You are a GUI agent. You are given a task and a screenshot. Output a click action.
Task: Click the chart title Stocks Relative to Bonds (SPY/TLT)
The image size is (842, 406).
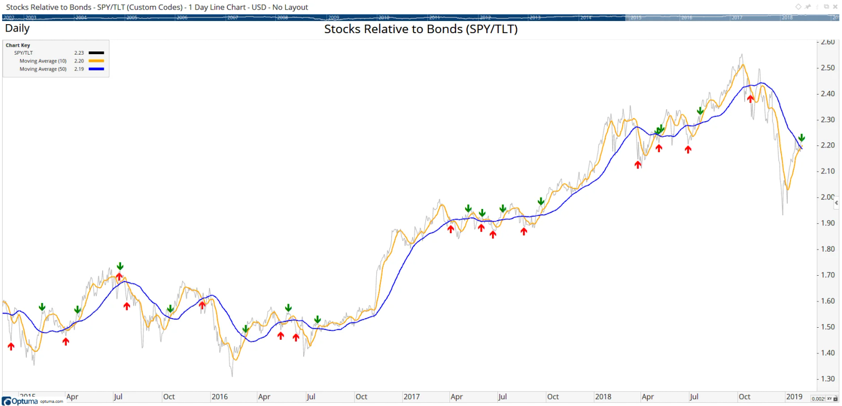421,29
